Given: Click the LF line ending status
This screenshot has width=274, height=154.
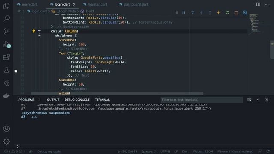Looking at the screenshot, I should (176, 151).
